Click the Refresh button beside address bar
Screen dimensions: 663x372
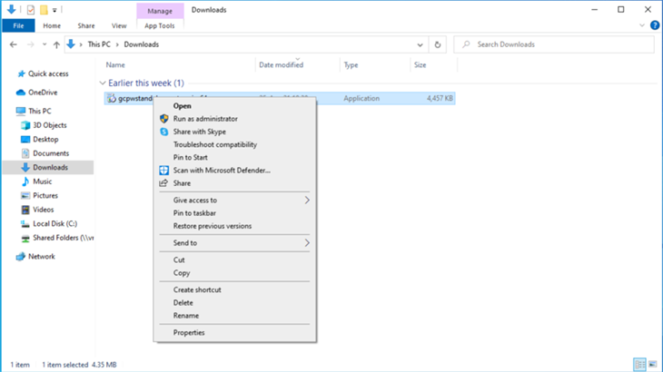click(x=438, y=44)
